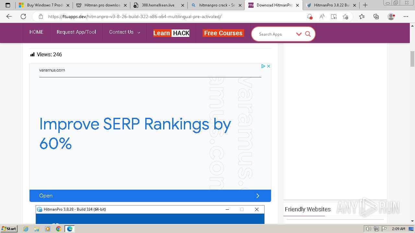Click the Views: 246 counter

click(46, 54)
